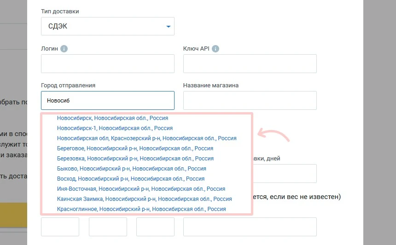396x245 pixels.
Task: Click the Город отправления field containing Новосиб
Action: click(107, 100)
